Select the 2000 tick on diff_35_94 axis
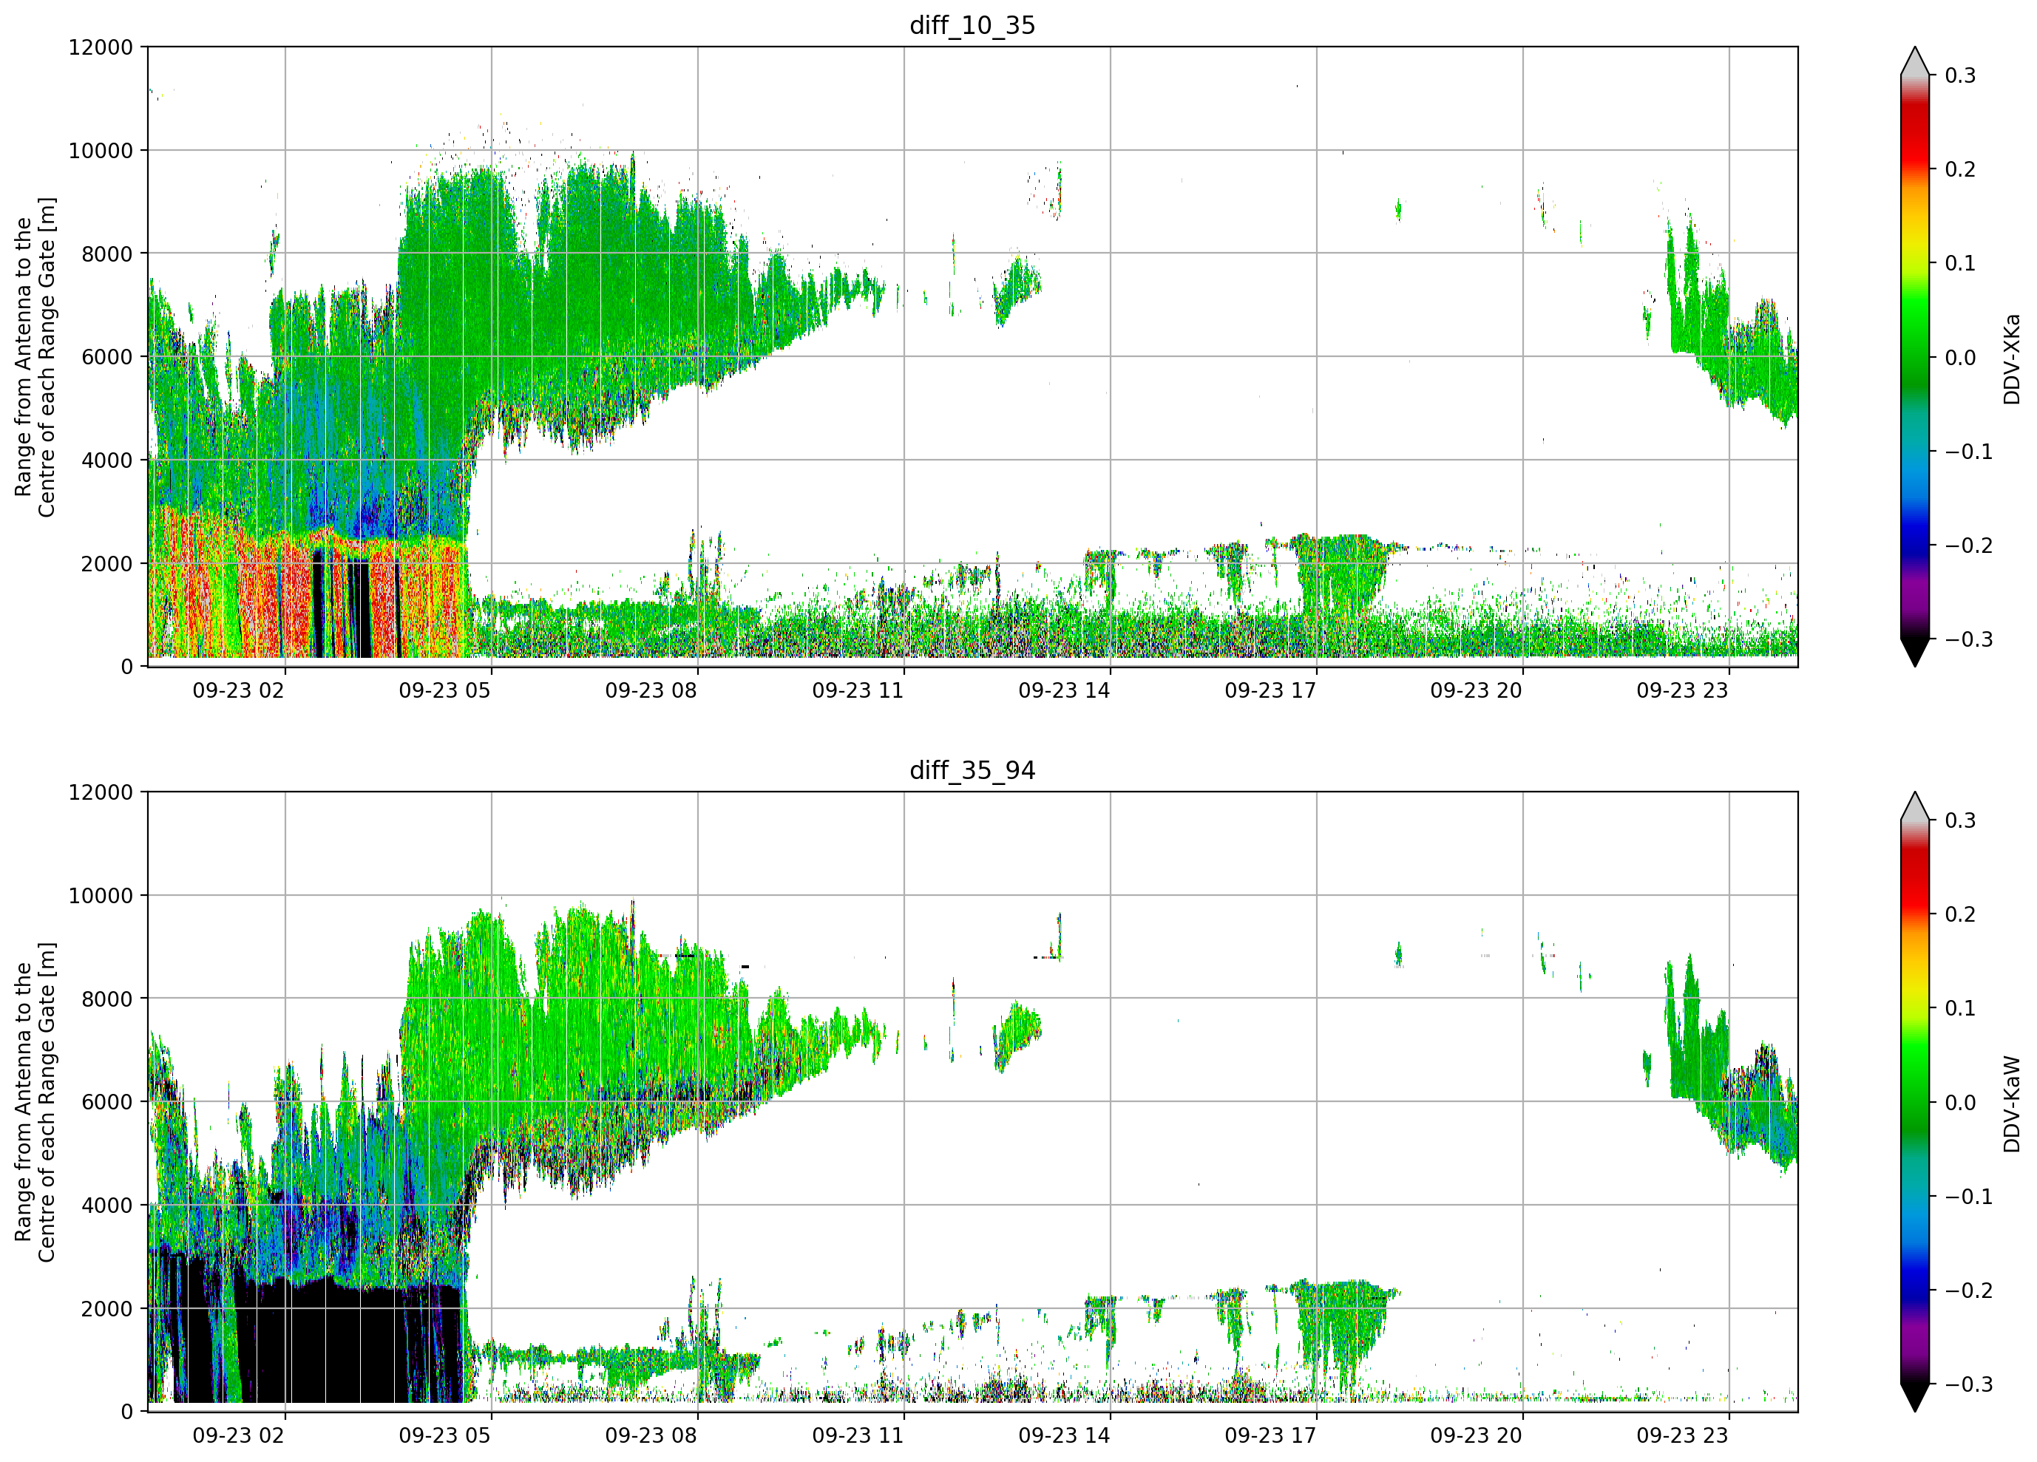Viewport: 2037px width, 1462px height. tap(107, 1309)
